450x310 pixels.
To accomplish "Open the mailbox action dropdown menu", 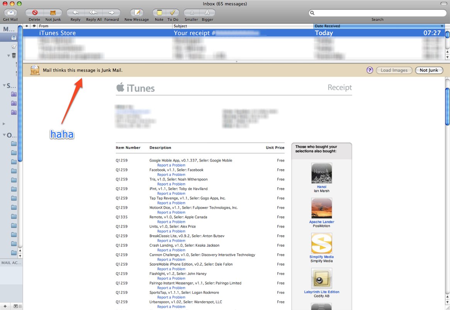I will click(x=16, y=306).
